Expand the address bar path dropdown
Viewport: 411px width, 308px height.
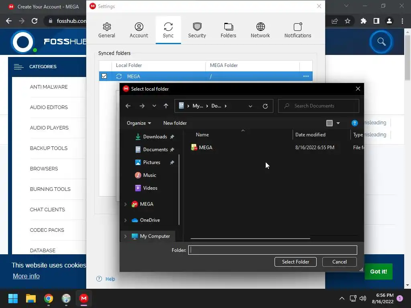coord(250,106)
